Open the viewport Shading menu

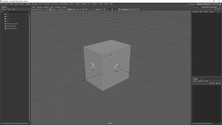coord(39,7)
